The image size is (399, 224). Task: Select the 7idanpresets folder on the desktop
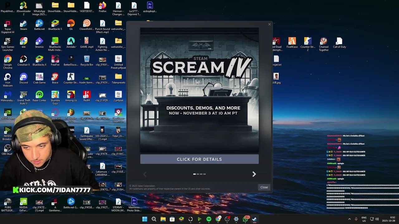[118, 78]
